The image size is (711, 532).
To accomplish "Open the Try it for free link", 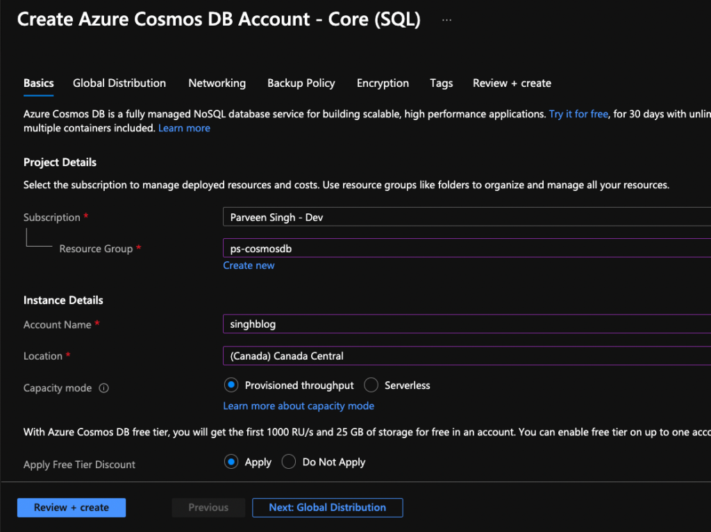I will (x=578, y=113).
